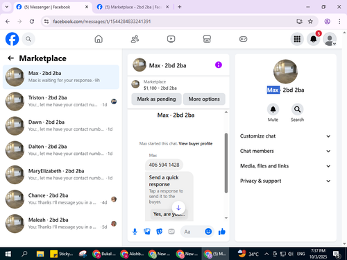Open the Triston - 2bd 2ba conversation
The height and width of the screenshot is (260, 347).
coord(61,101)
